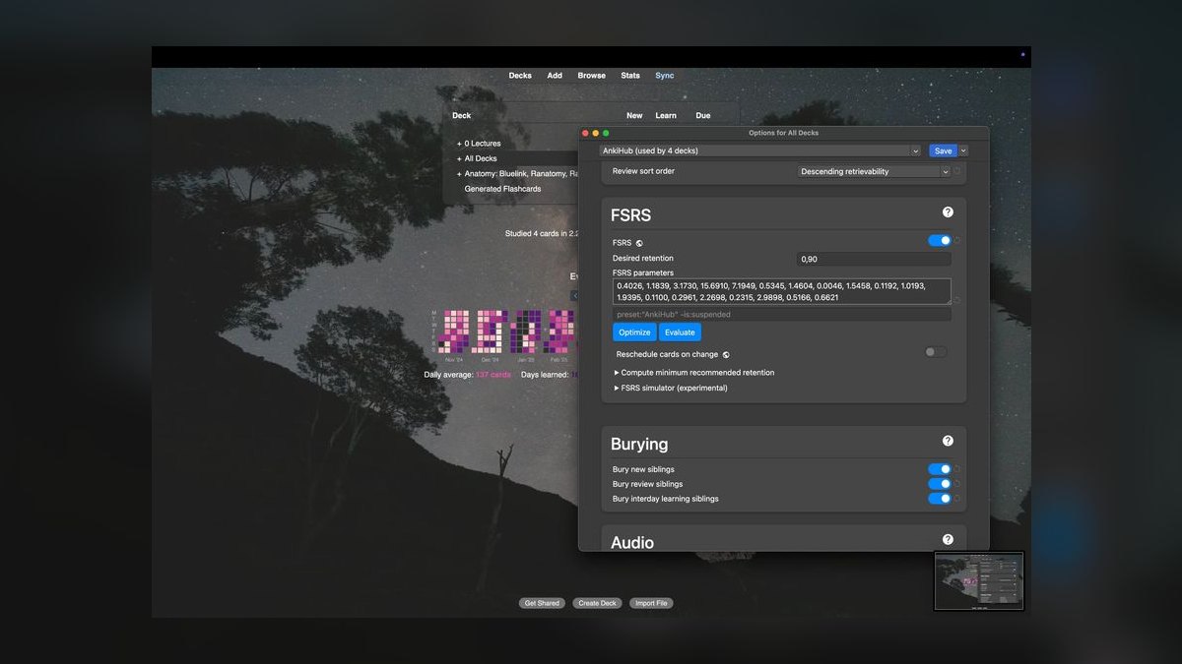This screenshot has height=664, width=1182.
Task: Open Add in Anki's top bar
Action: click(555, 76)
